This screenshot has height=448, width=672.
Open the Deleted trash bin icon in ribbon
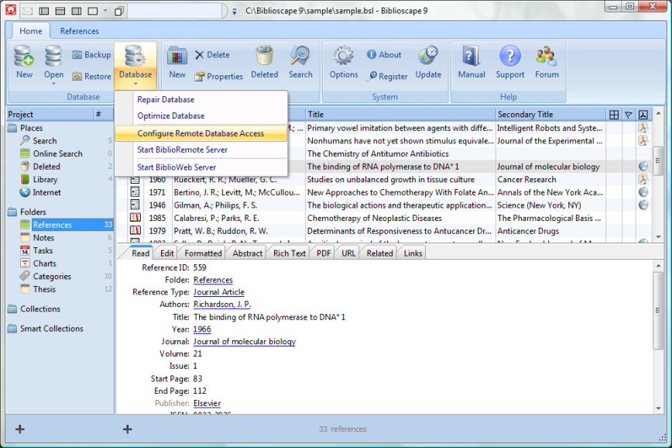point(265,63)
